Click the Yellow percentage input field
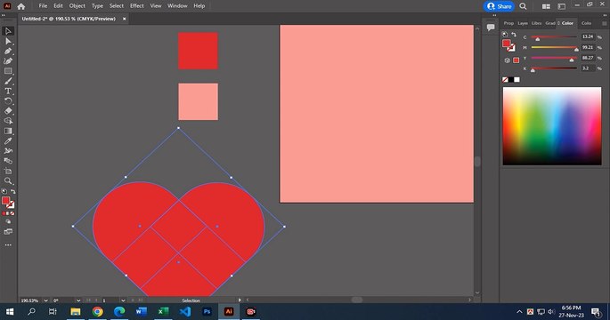 (588, 58)
